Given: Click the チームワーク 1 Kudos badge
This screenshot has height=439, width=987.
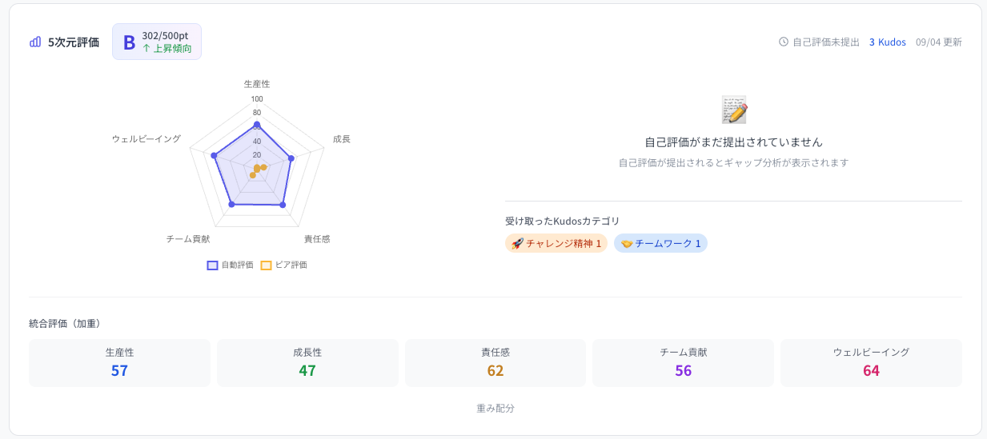Looking at the screenshot, I should [660, 243].
